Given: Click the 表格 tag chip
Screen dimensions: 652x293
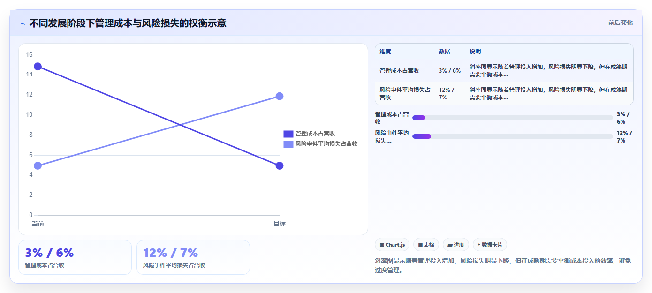Looking at the screenshot, I should tap(426, 245).
